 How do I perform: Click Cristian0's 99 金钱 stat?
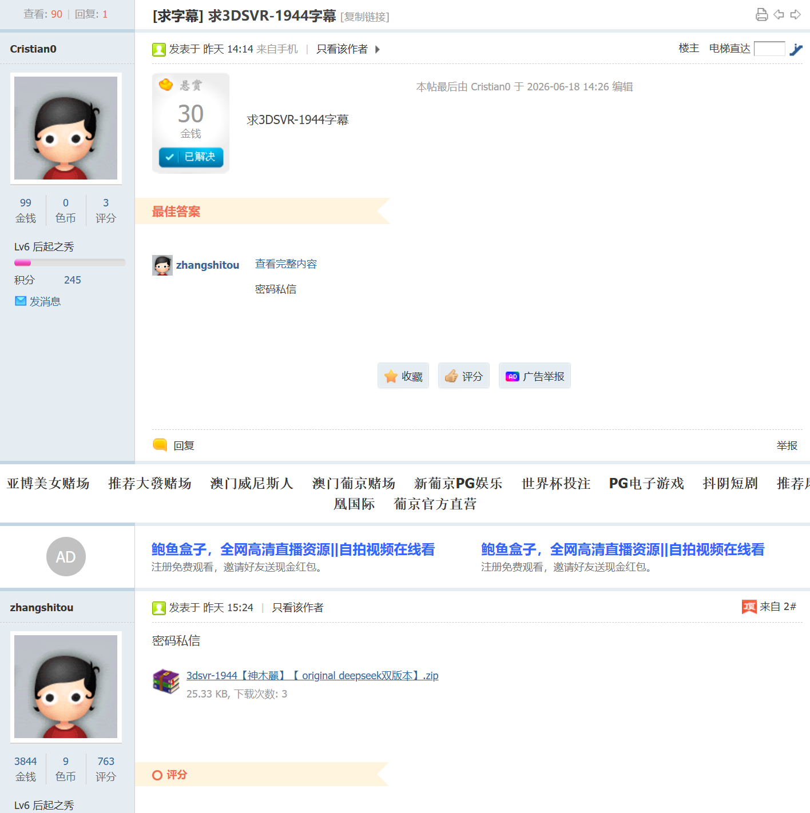click(x=26, y=210)
